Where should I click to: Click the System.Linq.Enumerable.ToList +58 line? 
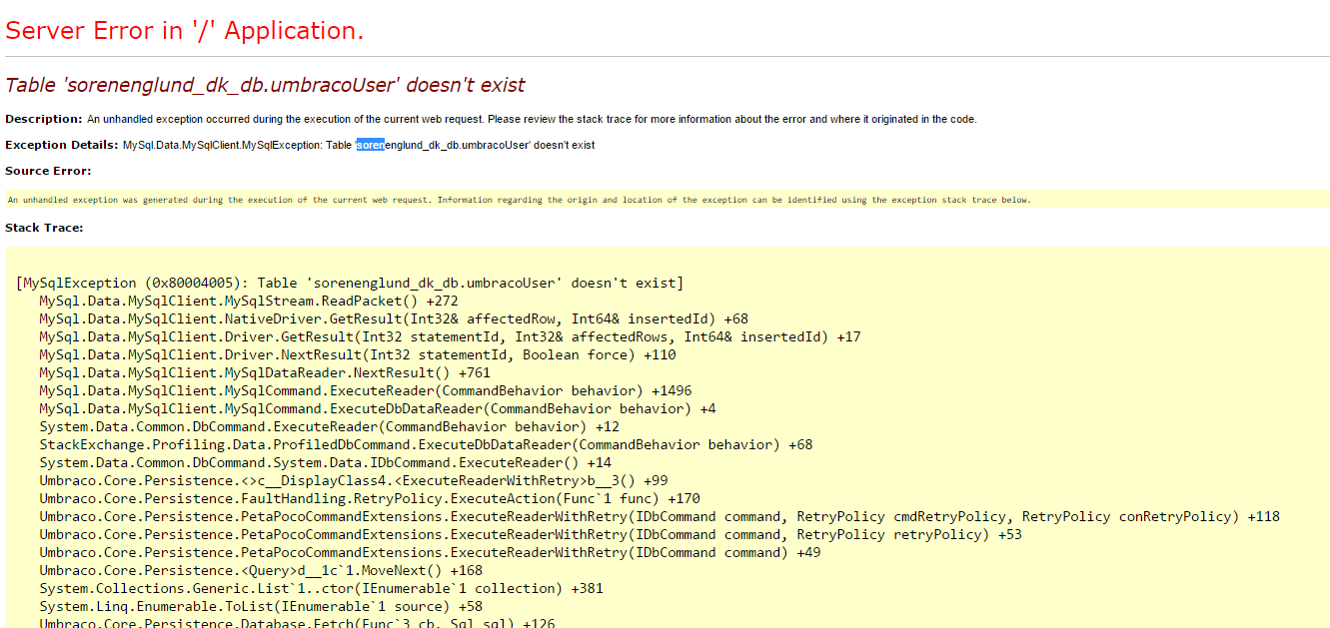(261, 606)
